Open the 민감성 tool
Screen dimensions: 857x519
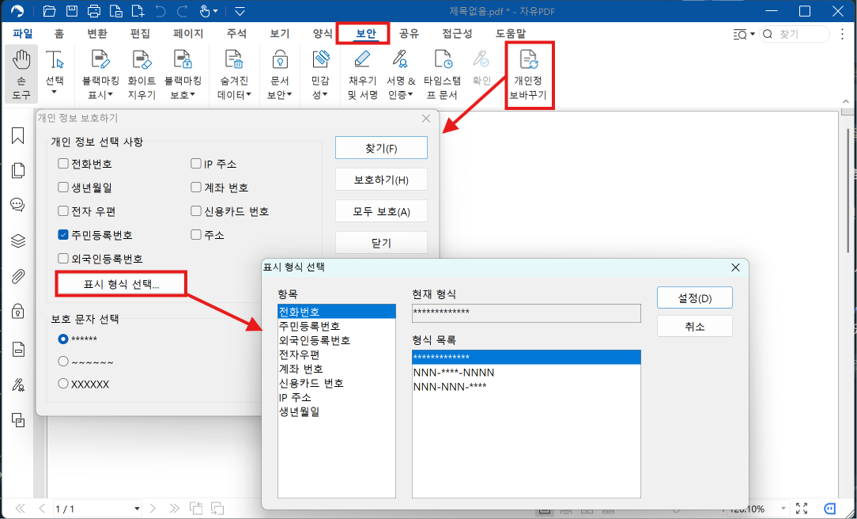320,74
